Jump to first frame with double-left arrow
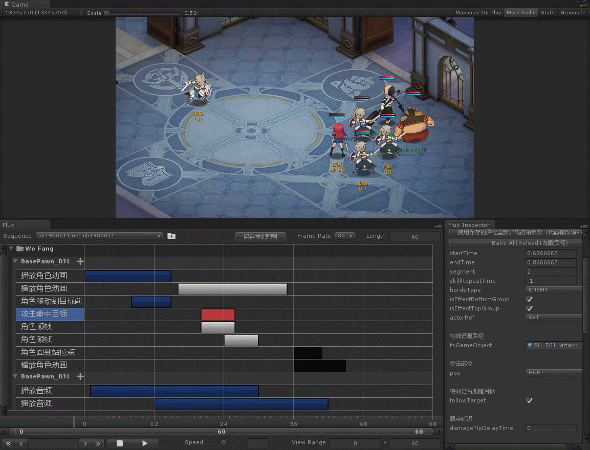 [8, 443]
